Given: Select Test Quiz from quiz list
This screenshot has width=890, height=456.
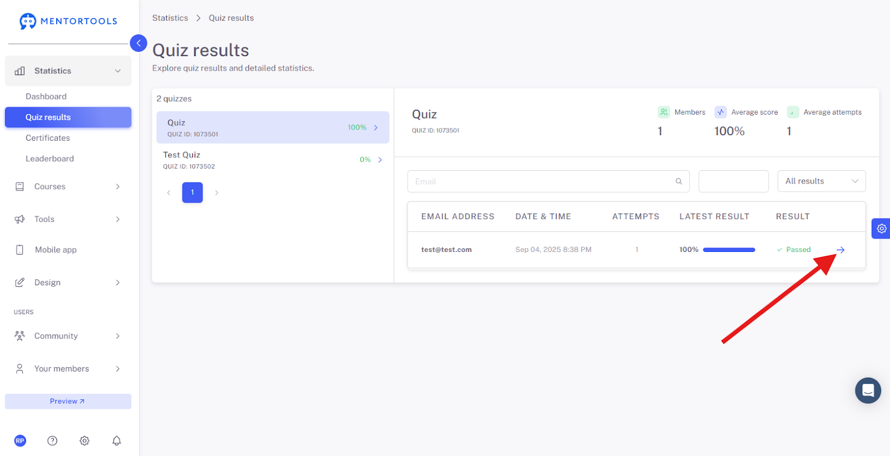Looking at the screenshot, I should point(273,160).
